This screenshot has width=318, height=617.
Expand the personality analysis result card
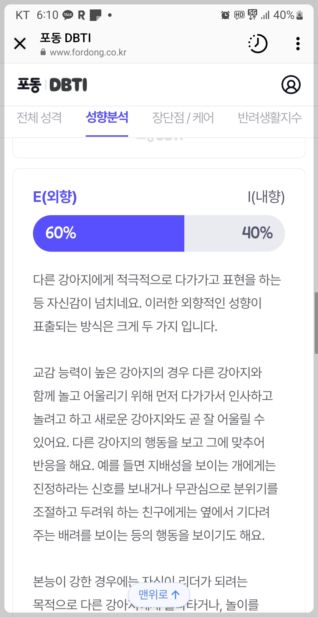159,383
